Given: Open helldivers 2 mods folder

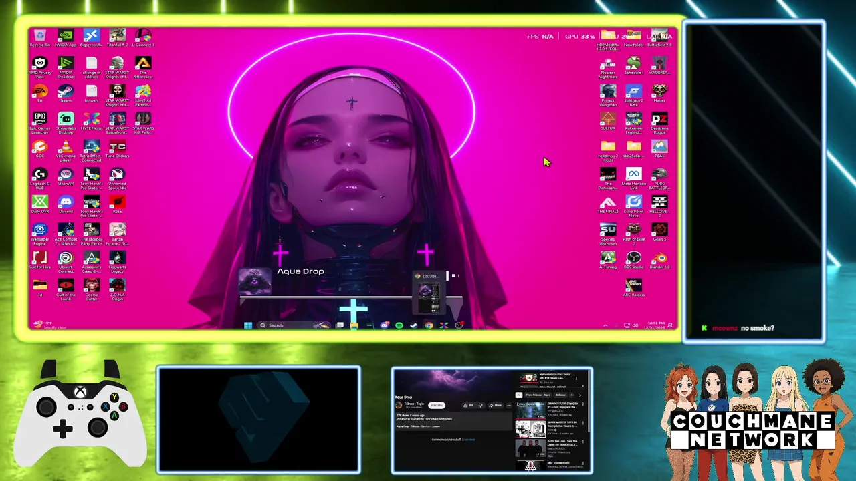Looking at the screenshot, I should coord(608,151).
